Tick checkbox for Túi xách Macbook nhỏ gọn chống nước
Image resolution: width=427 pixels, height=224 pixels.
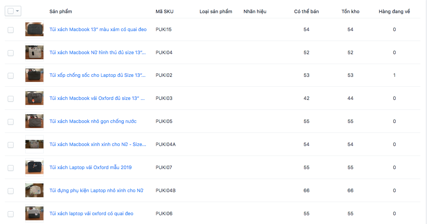pyautogui.click(x=11, y=122)
